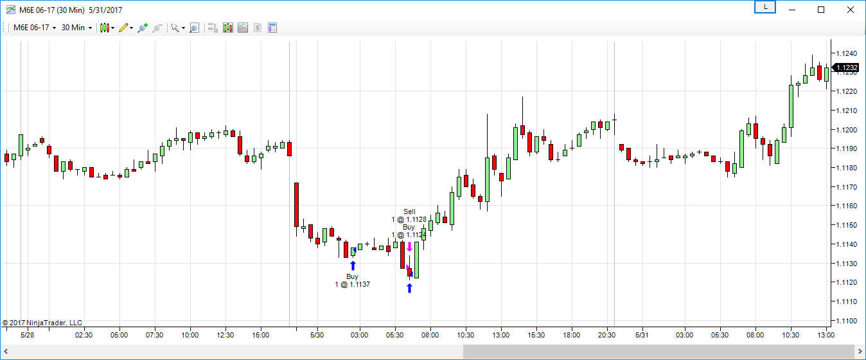
Task: Click the magenta Sell arrow marker
Action: (x=409, y=246)
